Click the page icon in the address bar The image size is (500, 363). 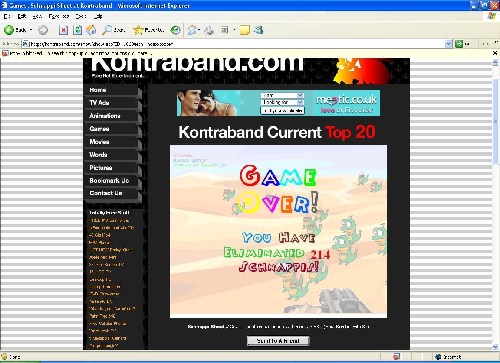[x=26, y=44]
